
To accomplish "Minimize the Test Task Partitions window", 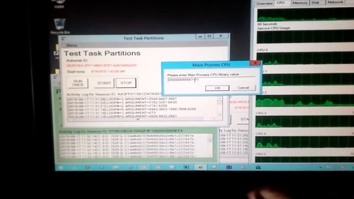I will [200, 36].
